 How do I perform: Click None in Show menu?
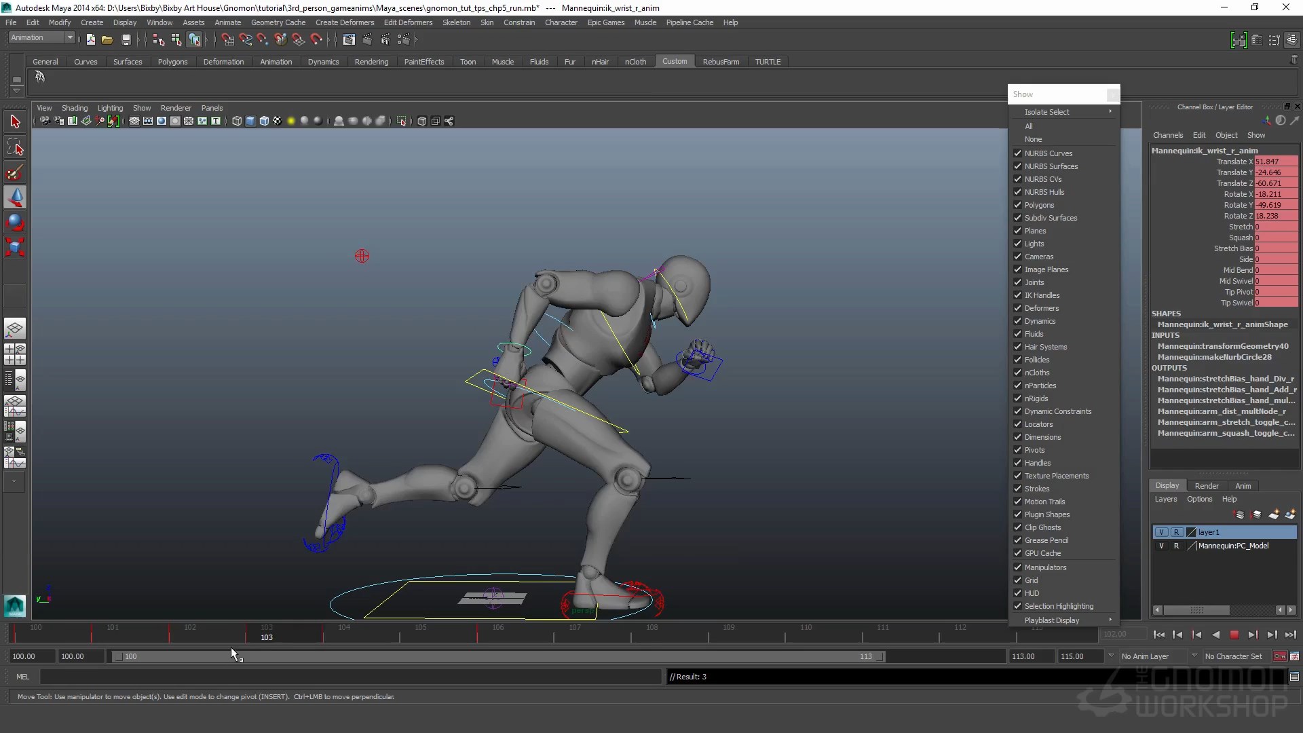(x=1033, y=139)
